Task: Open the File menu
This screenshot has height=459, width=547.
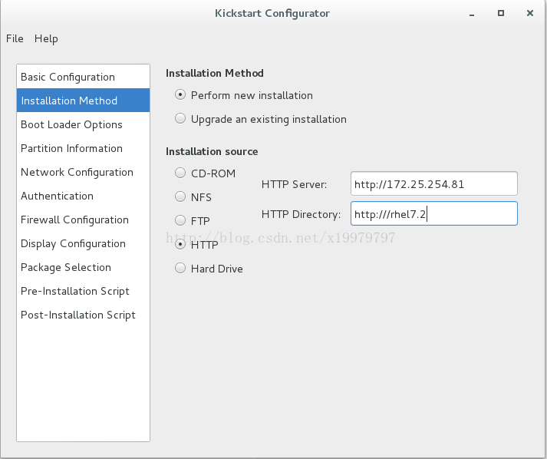Action: tap(15, 38)
